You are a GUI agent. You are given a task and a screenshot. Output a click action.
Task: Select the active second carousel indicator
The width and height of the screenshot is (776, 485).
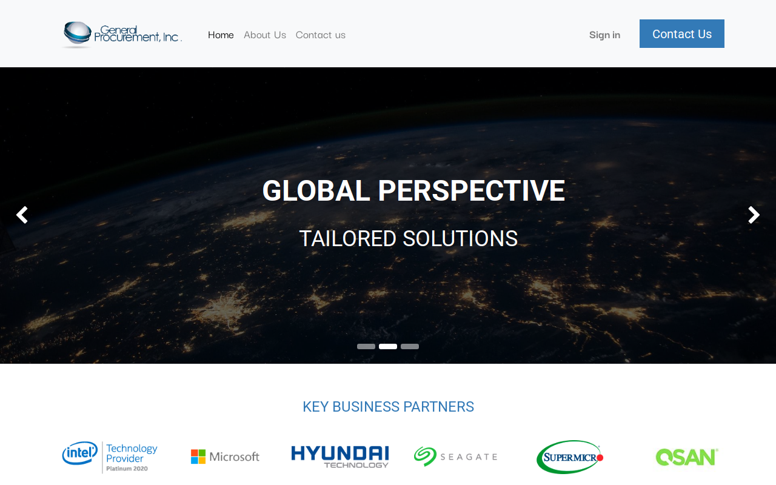point(388,347)
